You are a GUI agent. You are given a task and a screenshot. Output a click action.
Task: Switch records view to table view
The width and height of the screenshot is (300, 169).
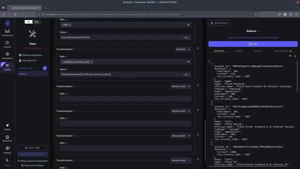point(290,56)
